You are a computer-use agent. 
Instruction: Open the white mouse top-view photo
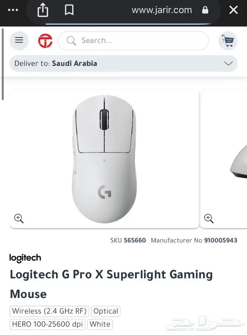(x=104, y=159)
